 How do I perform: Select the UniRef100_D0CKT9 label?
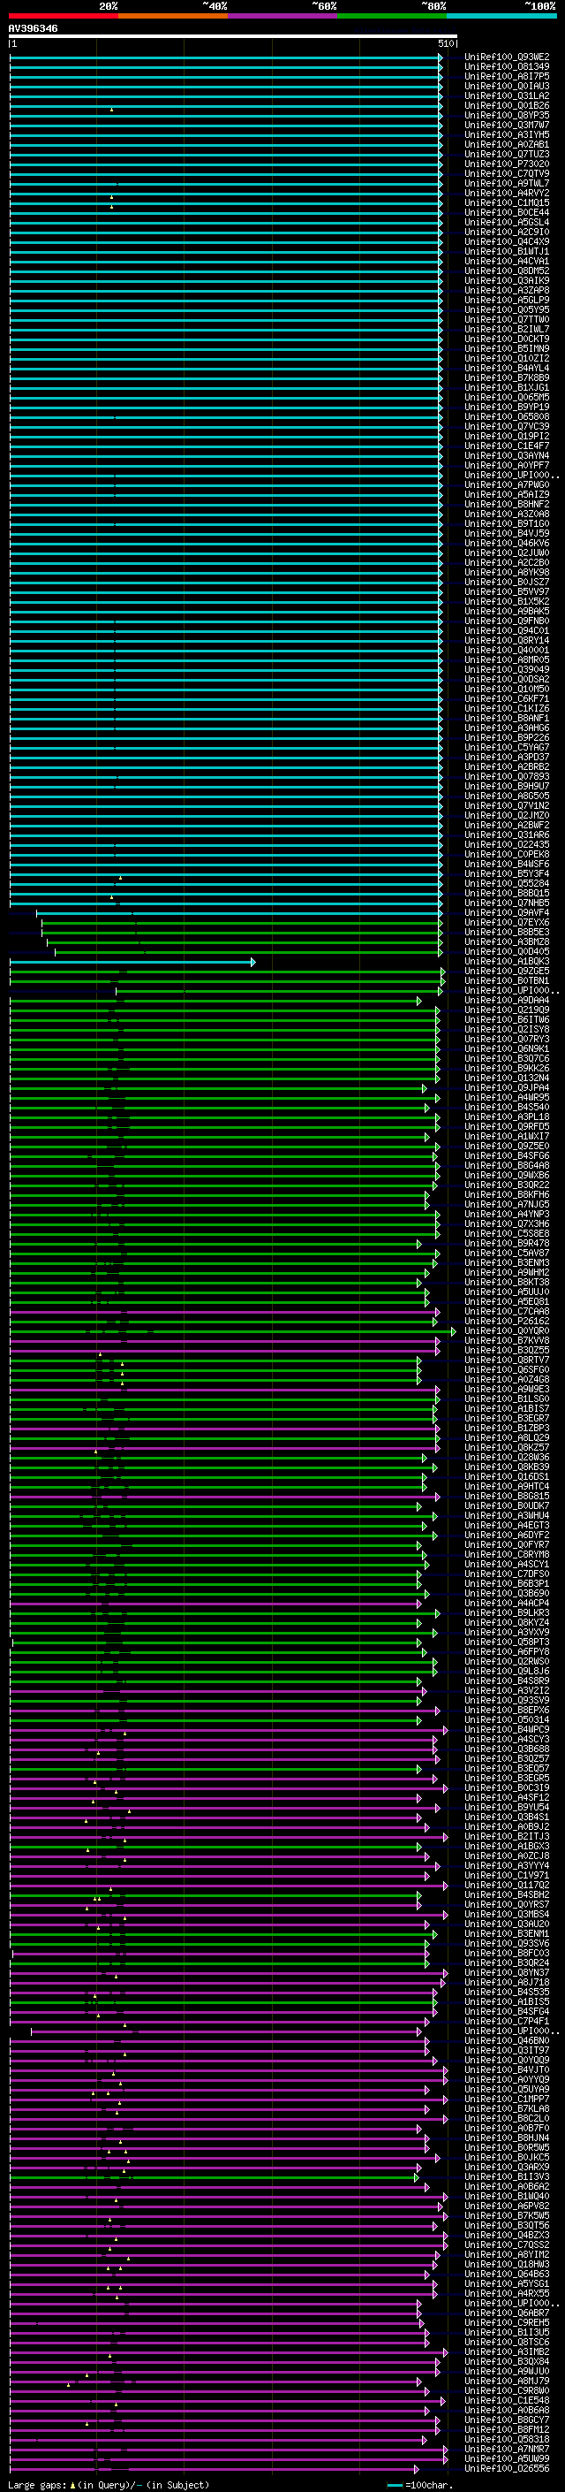[x=507, y=339]
